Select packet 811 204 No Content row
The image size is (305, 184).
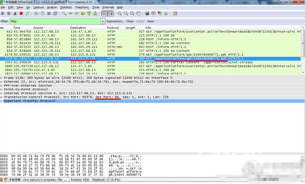[x=150, y=43]
